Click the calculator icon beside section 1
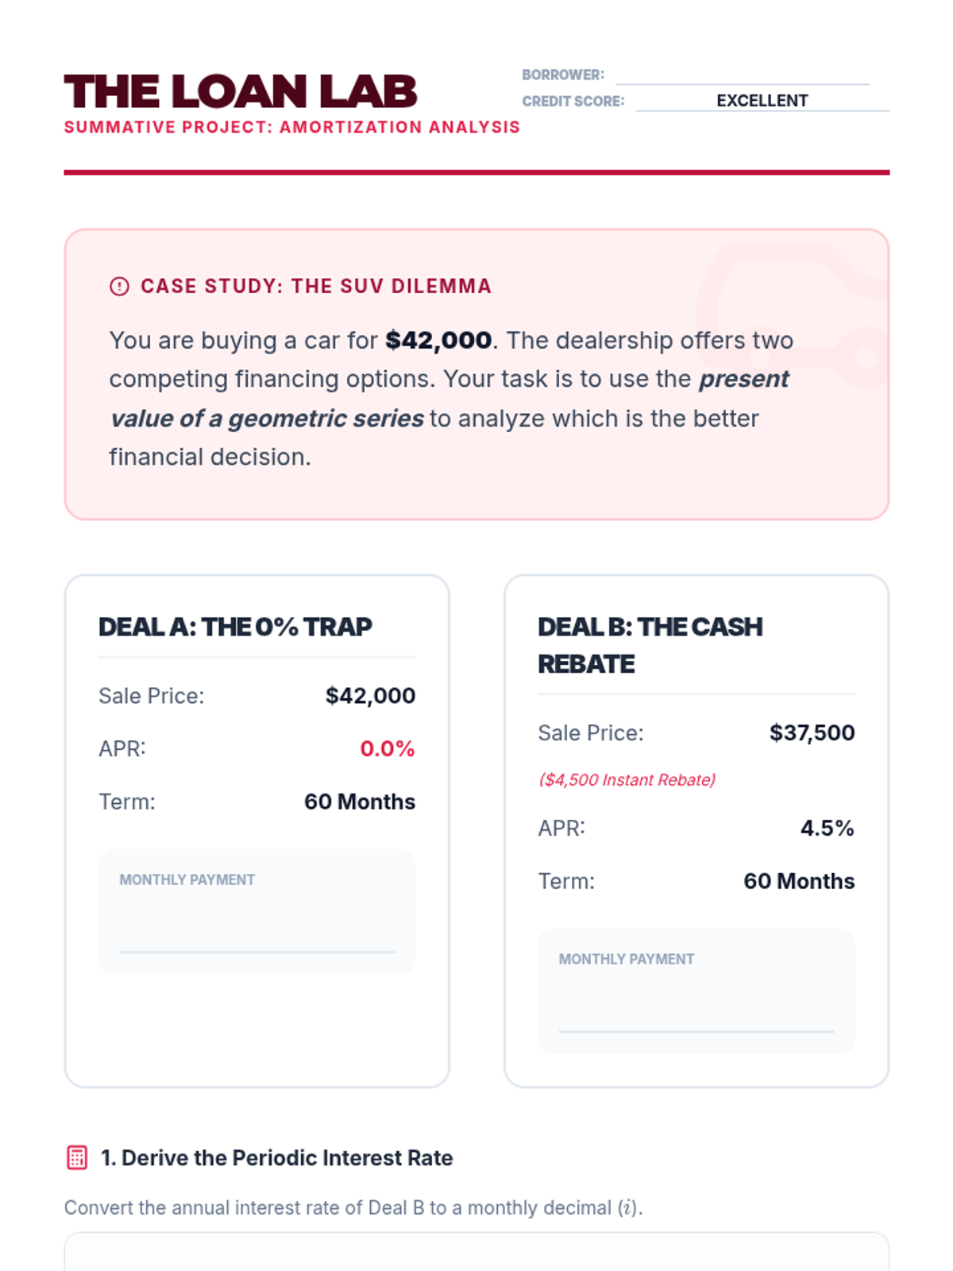953x1271 pixels. coord(77,1158)
